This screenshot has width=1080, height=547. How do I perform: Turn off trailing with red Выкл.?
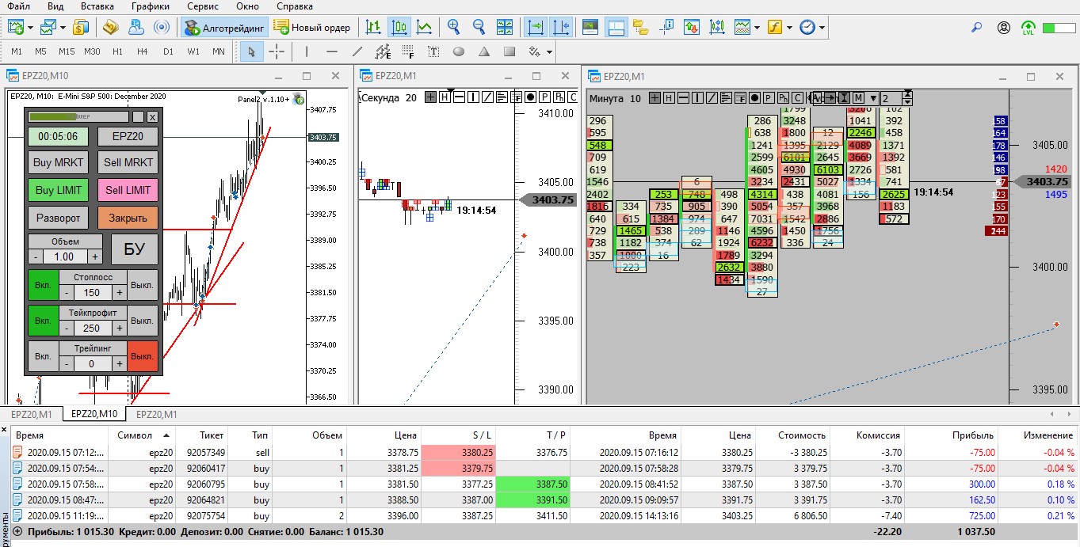[143, 356]
